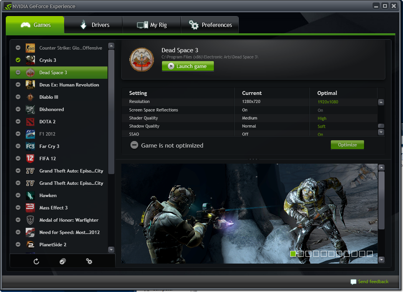Select Medal of Honor: Warfighter entry
Image resolution: width=403 pixels, height=292 pixels.
59,220
